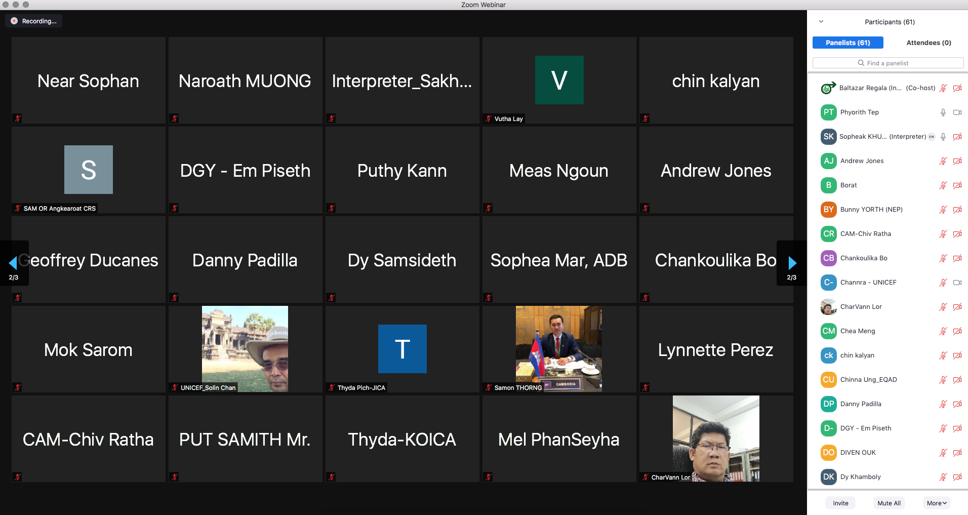Image resolution: width=968 pixels, height=515 pixels.
Task: Select the Panelists (61) tab
Action: (x=848, y=43)
